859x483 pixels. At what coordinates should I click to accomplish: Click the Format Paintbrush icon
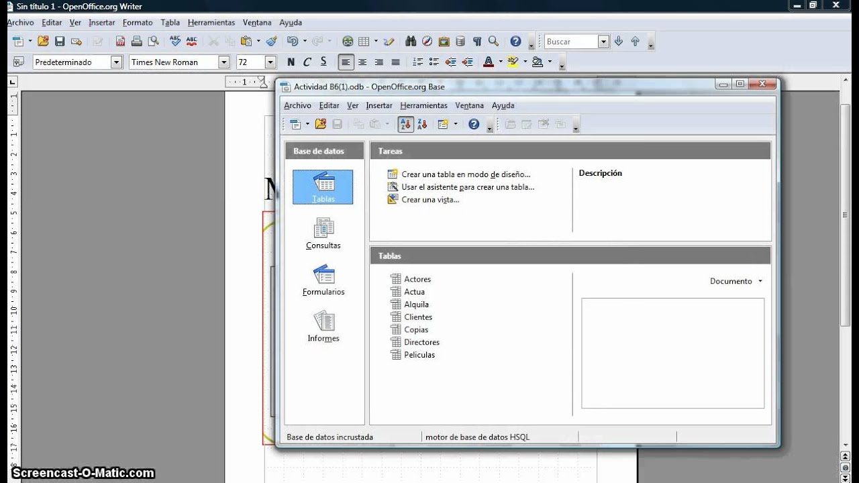pos(271,41)
